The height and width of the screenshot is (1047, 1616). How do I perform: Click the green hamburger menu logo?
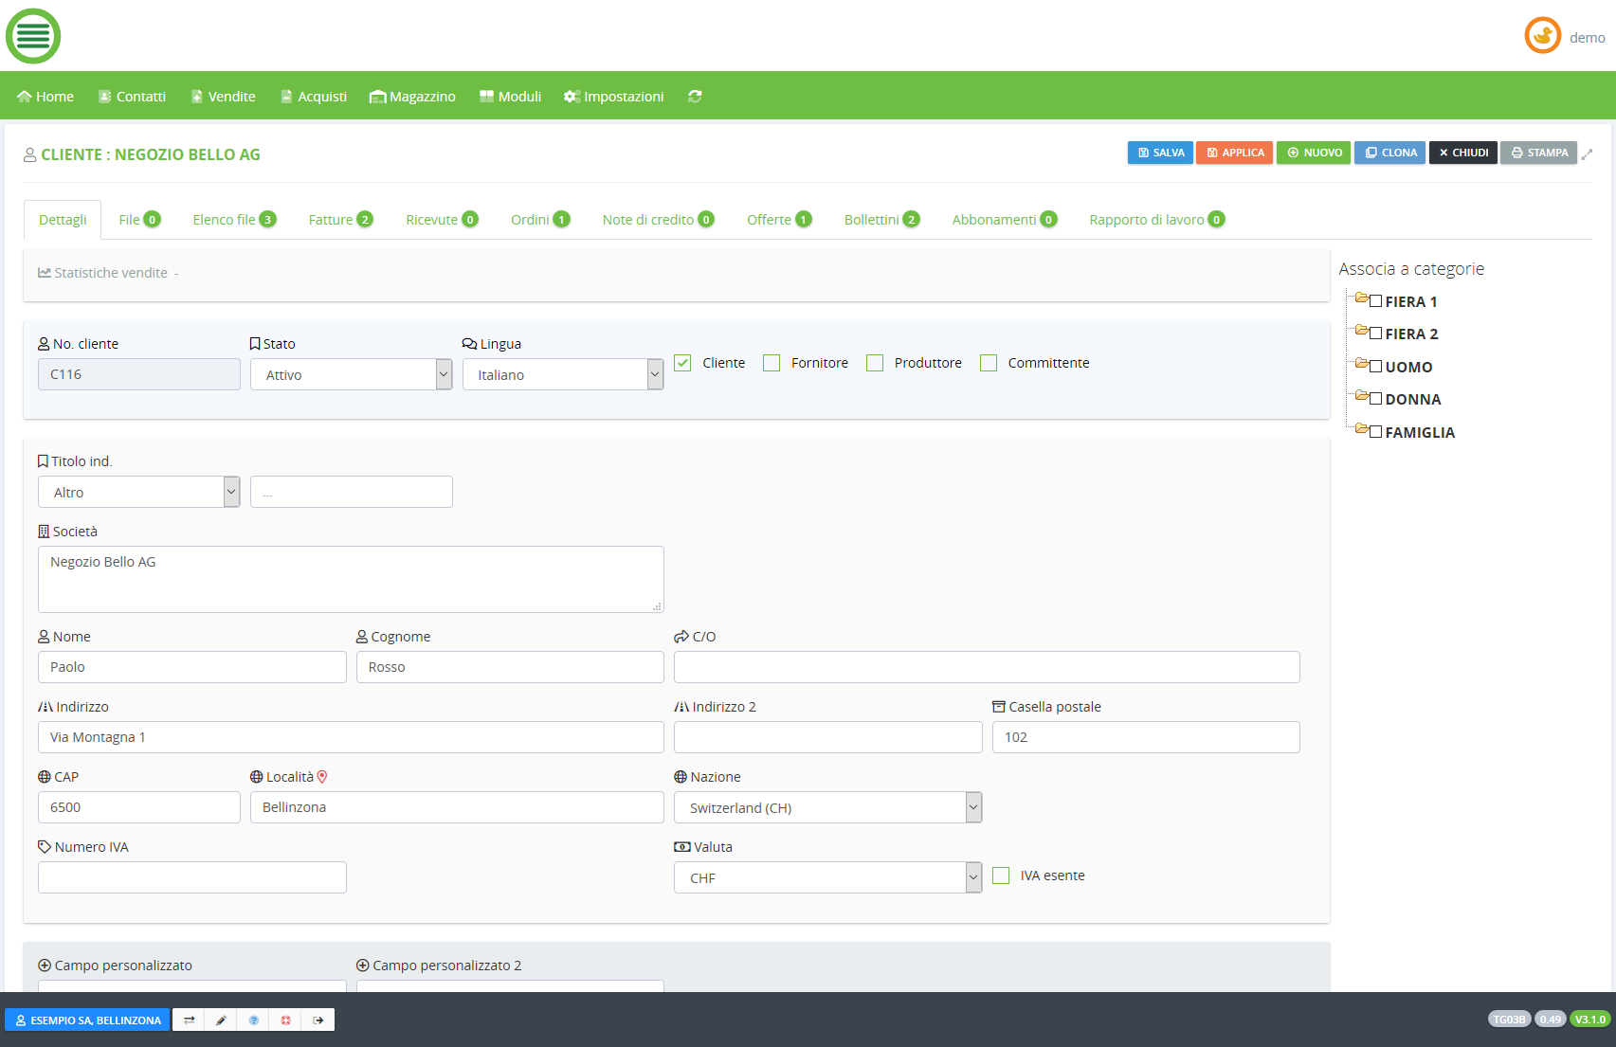coord(33,36)
